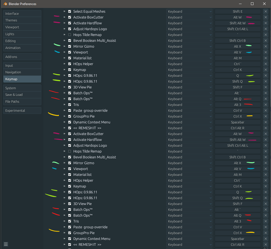This screenshot has height=249, width=271.
Task: Delete the first Dynamic Context Menu entry
Action: coord(266,122)
